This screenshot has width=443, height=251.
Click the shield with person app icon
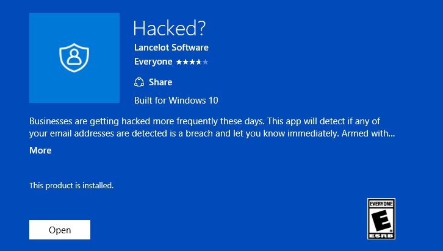[x=74, y=58]
